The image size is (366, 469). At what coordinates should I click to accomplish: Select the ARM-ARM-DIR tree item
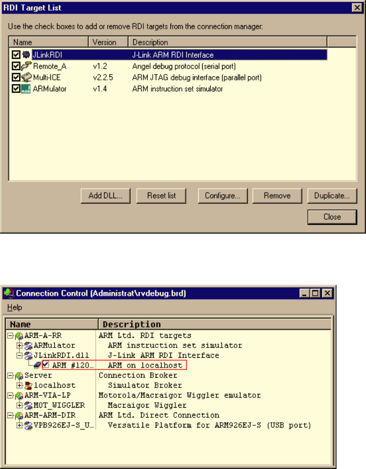50,415
